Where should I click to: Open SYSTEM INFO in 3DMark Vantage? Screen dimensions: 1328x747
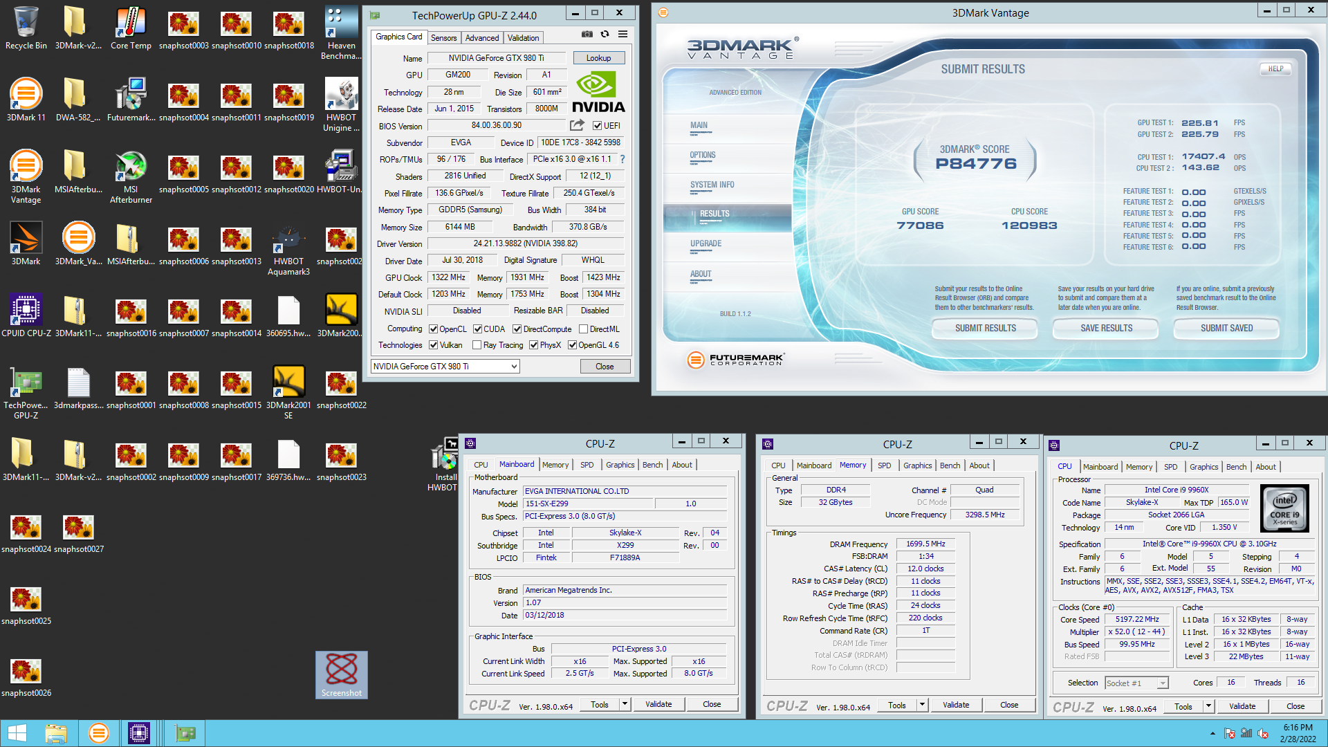click(x=712, y=185)
